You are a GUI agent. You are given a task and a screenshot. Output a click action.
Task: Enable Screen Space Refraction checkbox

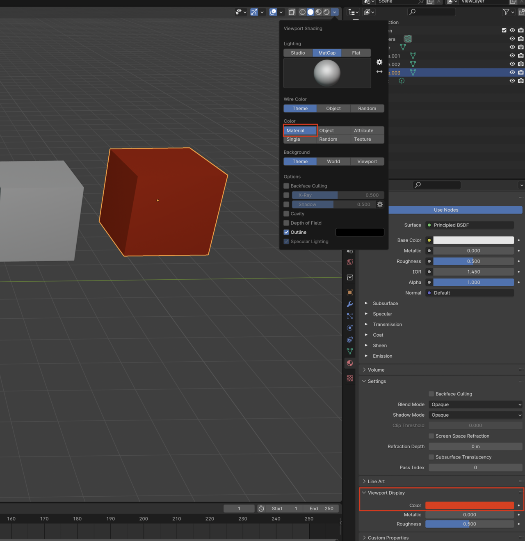pyautogui.click(x=431, y=436)
